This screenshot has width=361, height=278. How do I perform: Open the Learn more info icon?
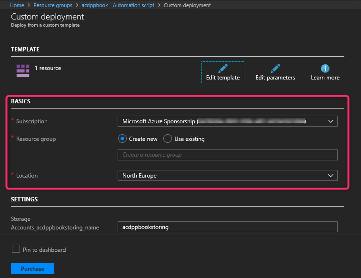coord(325,68)
